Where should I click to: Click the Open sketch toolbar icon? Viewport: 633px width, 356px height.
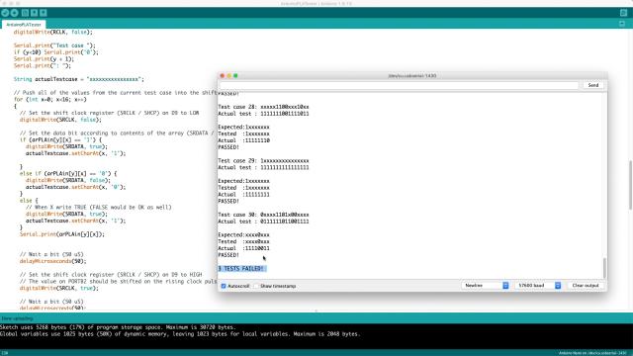pos(35,13)
